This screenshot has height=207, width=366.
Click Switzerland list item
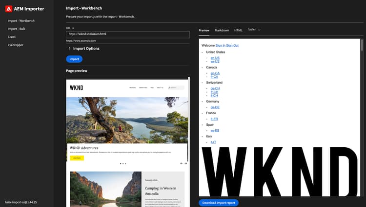coord(214,83)
